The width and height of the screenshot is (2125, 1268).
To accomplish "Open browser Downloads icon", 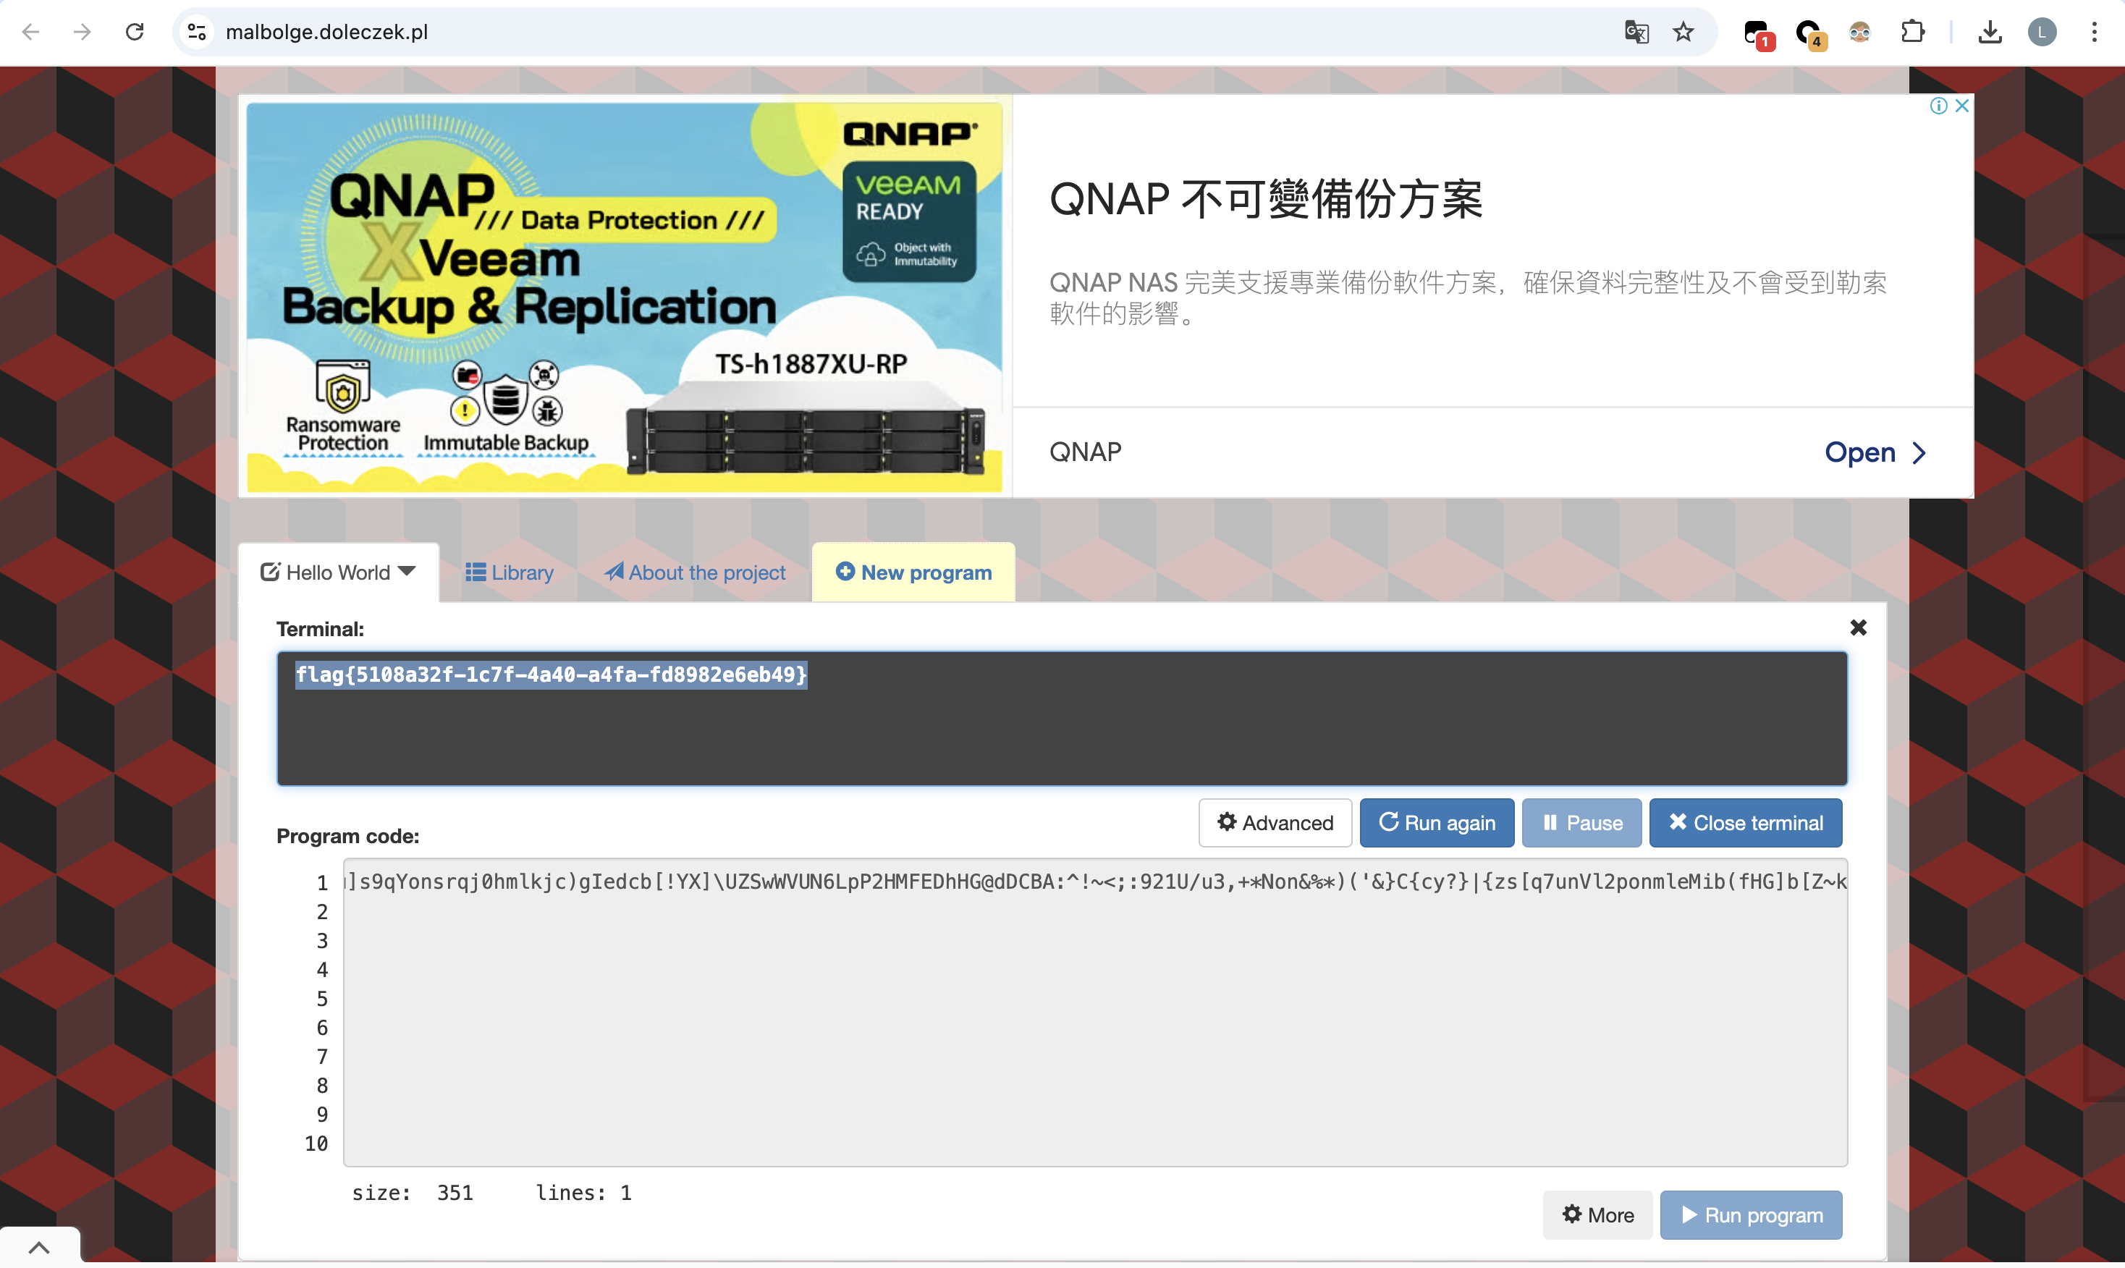I will (x=1990, y=33).
